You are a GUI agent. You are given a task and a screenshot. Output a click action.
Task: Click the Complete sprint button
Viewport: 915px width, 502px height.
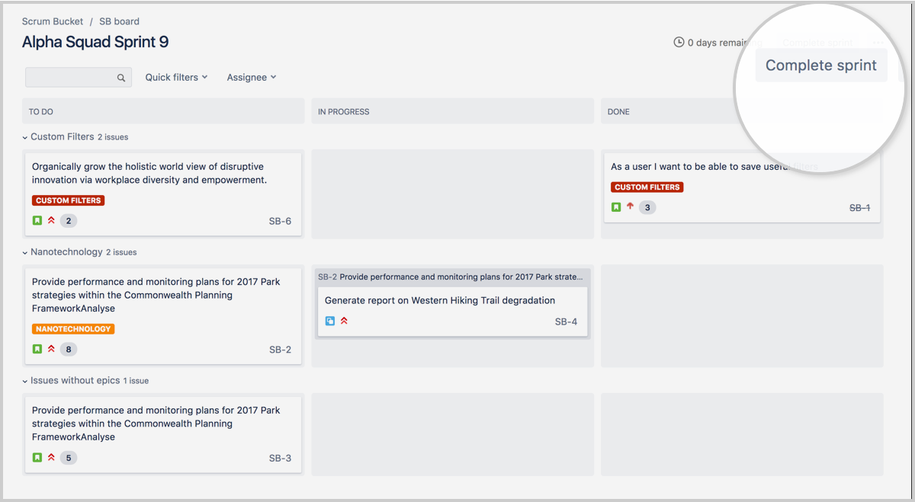tap(821, 66)
